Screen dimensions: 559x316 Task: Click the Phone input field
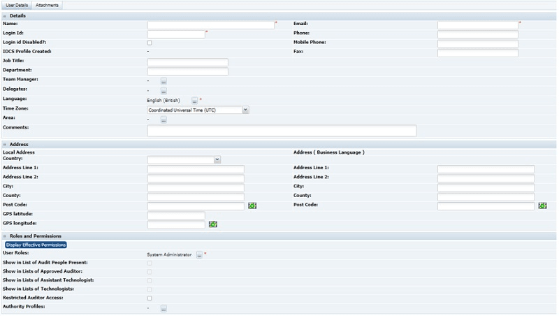(478, 34)
